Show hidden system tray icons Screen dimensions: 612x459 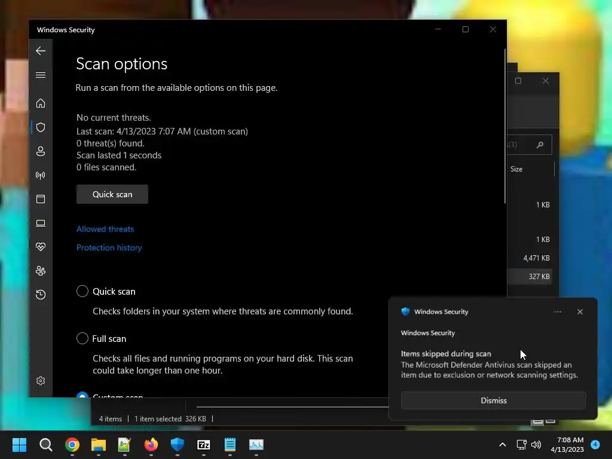(x=503, y=445)
